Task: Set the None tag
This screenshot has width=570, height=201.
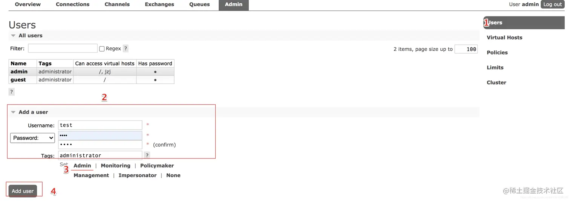Action: pos(173,175)
